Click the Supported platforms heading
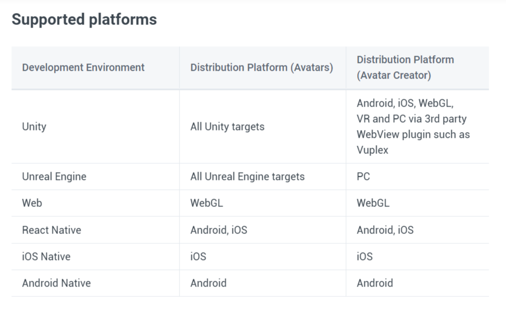506x312 pixels. point(84,19)
